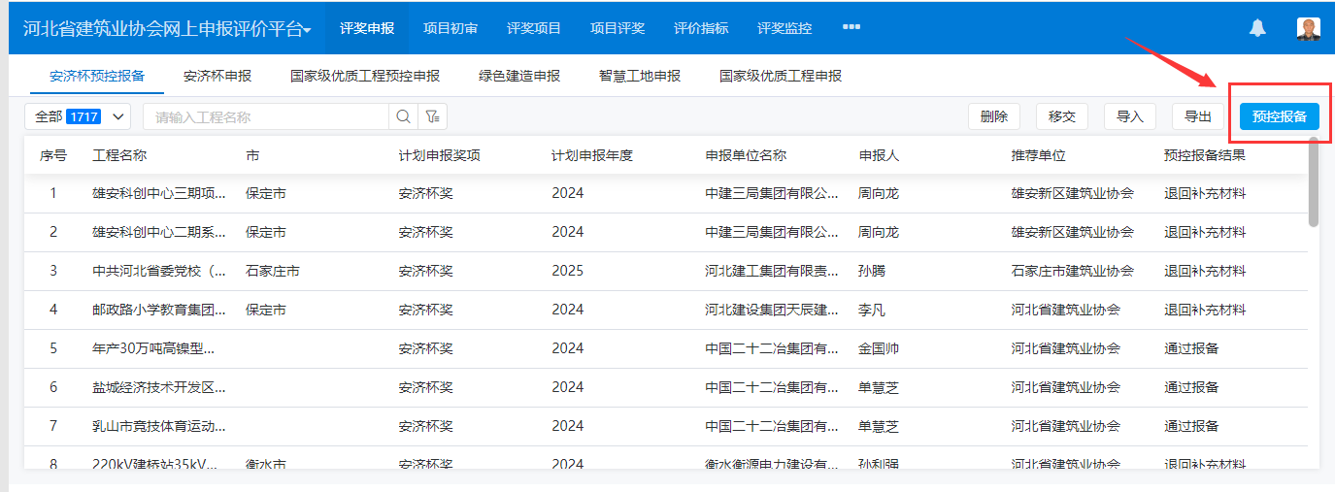This screenshot has width=1335, height=492.
Task: Click the 导入 button
Action: pyautogui.click(x=1130, y=116)
